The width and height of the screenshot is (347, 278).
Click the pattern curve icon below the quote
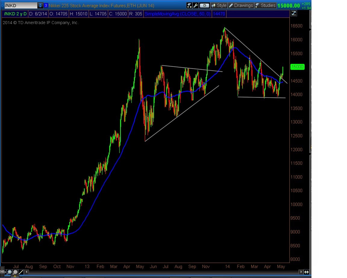[x=294, y=13]
